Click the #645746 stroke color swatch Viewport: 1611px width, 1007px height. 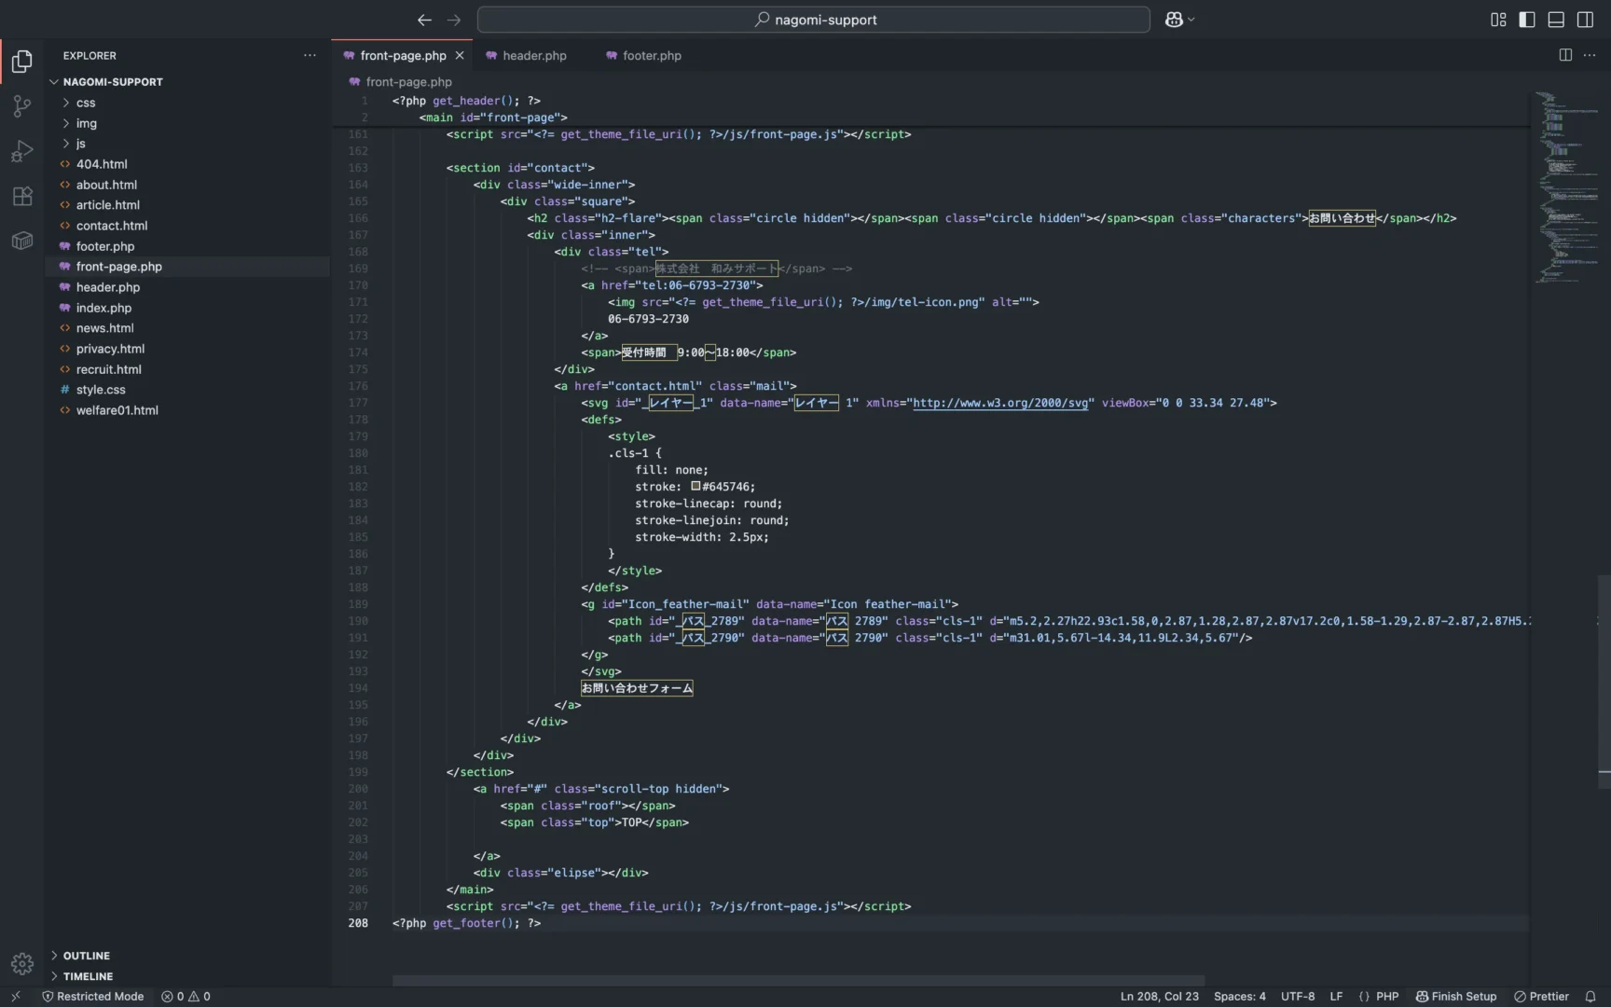pos(695,486)
